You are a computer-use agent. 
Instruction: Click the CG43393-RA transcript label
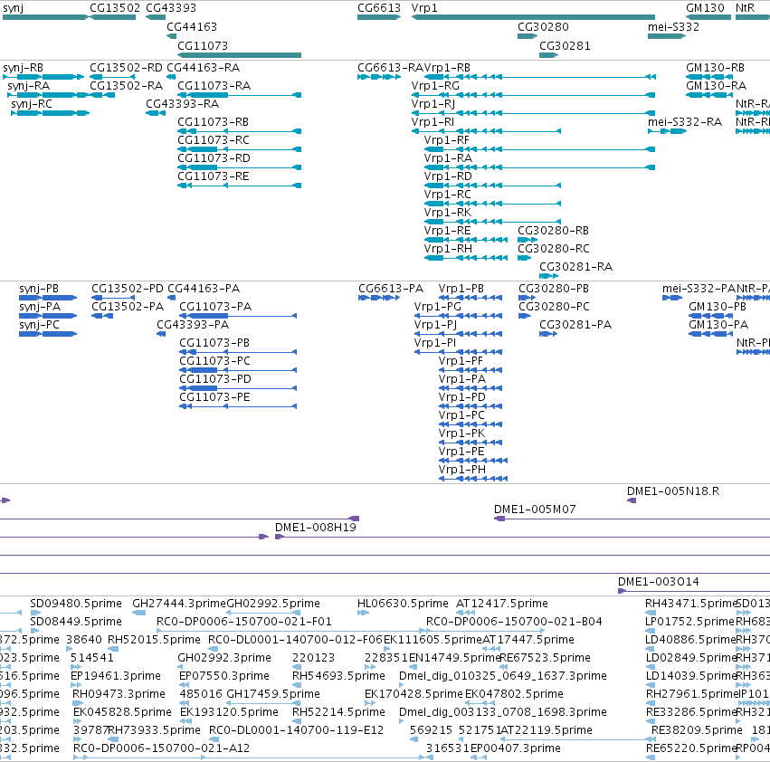(182, 104)
